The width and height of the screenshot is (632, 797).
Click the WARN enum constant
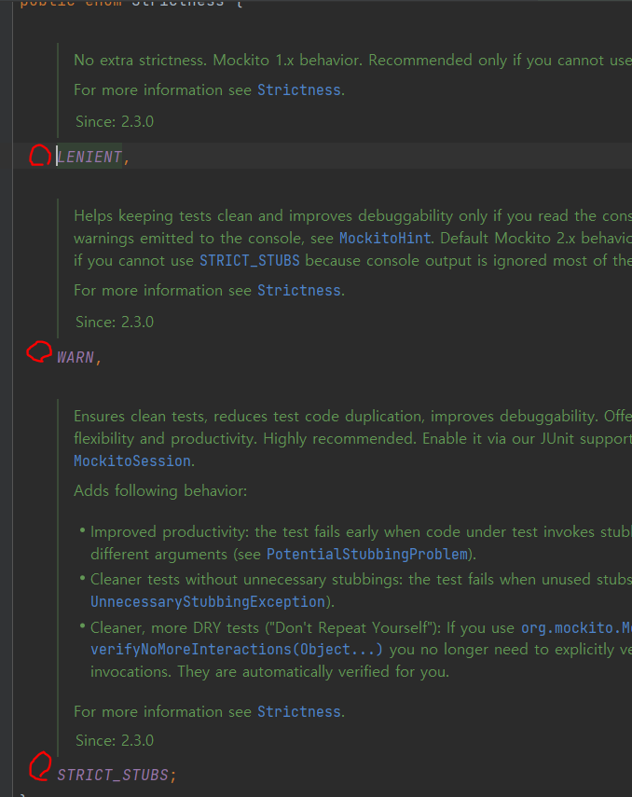[x=76, y=357]
